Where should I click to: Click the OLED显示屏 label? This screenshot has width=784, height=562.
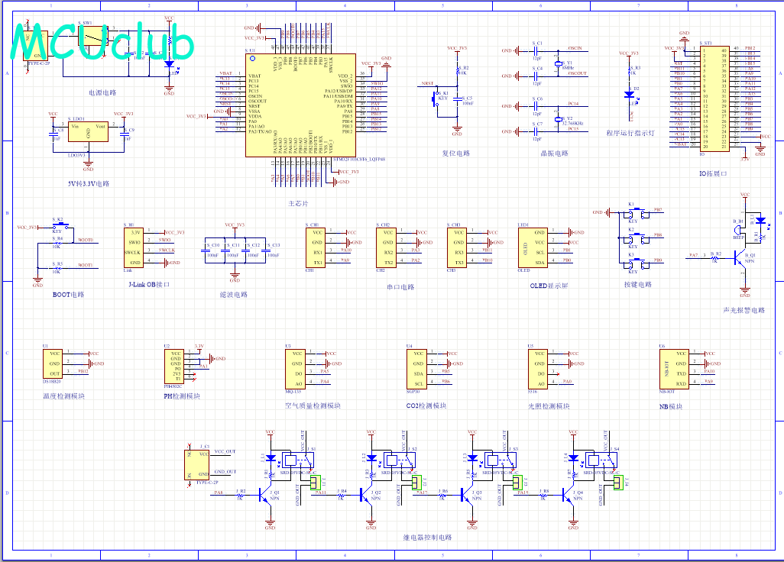click(549, 286)
